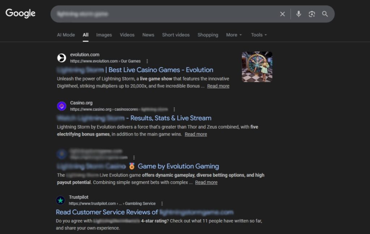The image size is (370, 234).
Task: Open Best Live Casino Games - Evolution link
Action: click(161, 70)
